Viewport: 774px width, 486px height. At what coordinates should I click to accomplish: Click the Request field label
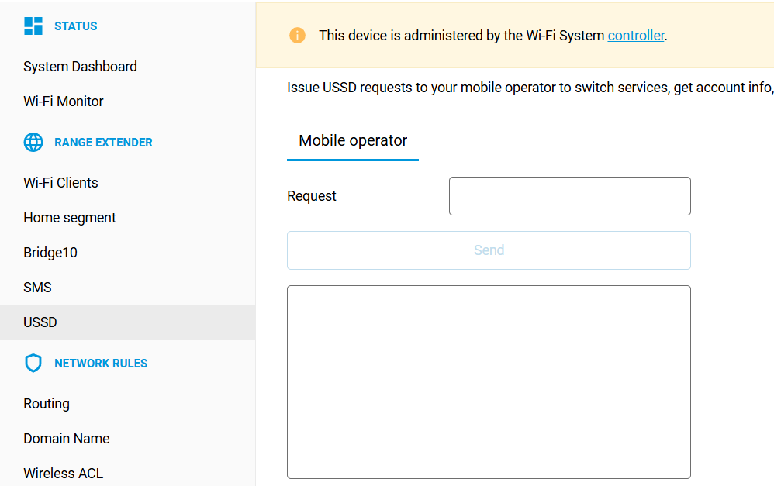(x=312, y=195)
